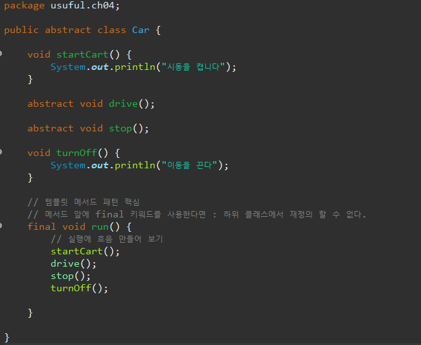Collapse the final void run() fold marker

pyautogui.click(x=1, y=226)
